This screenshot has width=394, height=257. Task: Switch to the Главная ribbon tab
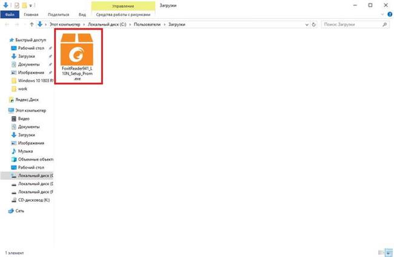coord(31,15)
